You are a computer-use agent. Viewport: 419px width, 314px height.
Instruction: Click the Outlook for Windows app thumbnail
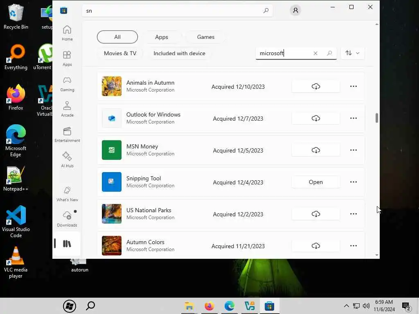(112, 118)
